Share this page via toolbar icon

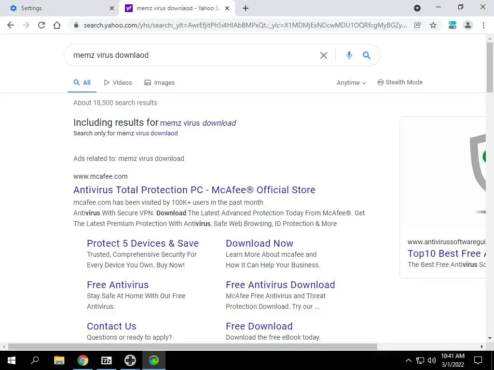[x=418, y=25]
